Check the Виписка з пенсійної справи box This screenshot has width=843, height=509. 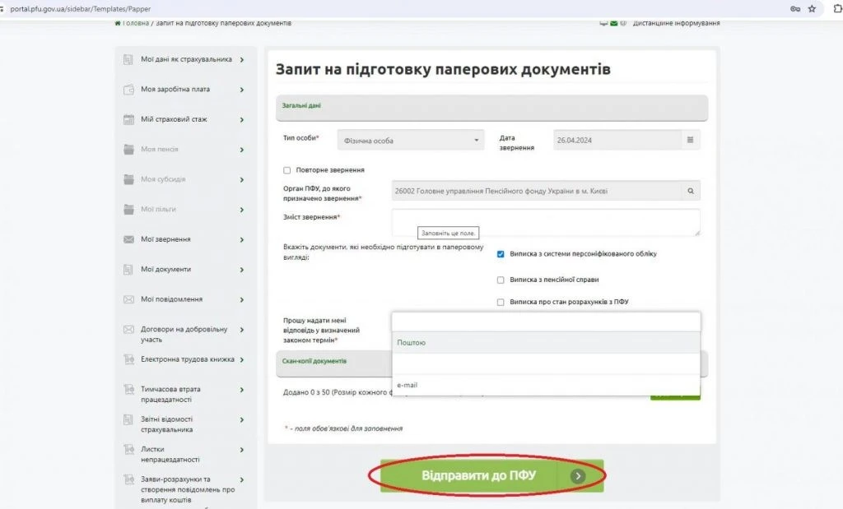[501, 280]
